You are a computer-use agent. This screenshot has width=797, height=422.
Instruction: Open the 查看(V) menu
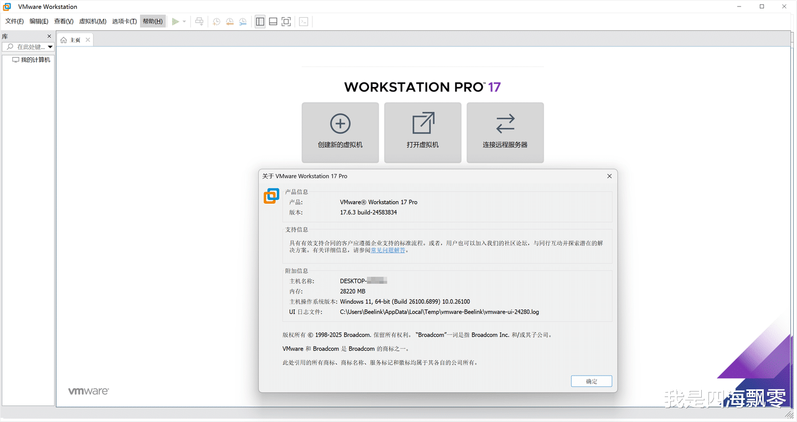[64, 22]
